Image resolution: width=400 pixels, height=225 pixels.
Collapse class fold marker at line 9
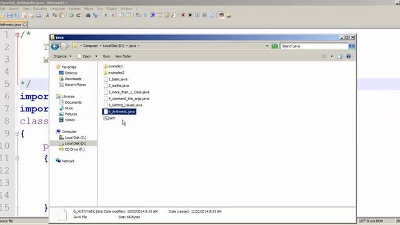[x=17, y=133]
